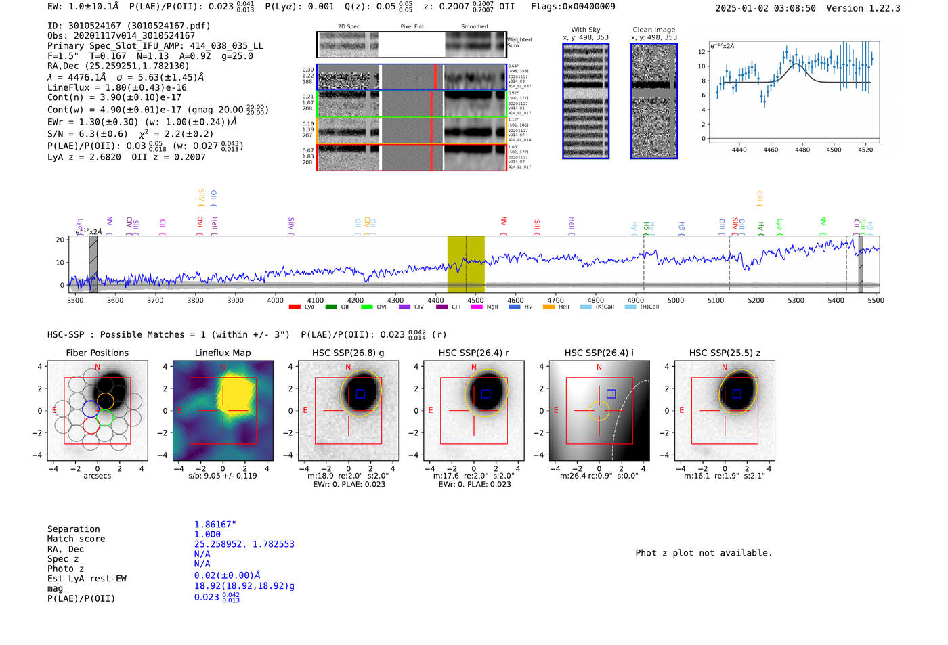This screenshot has width=948, height=645.
Task: Click the Cont(n) = 3.90(±0.10)e-17 line
Action: point(114,97)
